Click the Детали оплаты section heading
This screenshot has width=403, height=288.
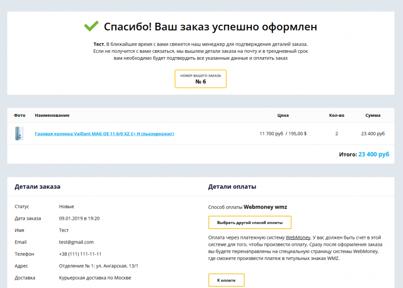(232, 187)
